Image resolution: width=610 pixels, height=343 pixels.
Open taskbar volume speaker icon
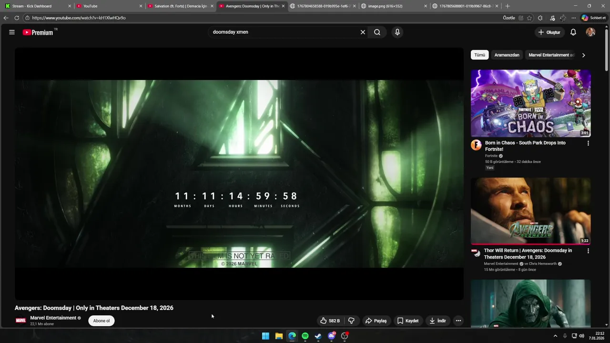click(x=581, y=336)
